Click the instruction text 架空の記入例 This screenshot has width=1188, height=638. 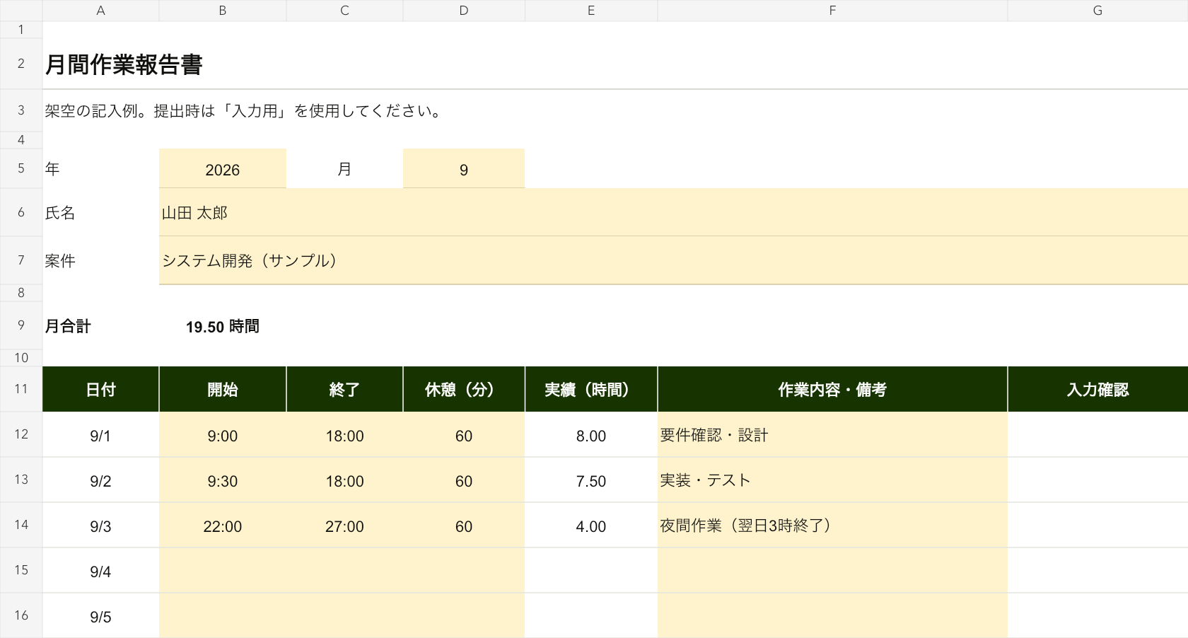[x=91, y=111]
